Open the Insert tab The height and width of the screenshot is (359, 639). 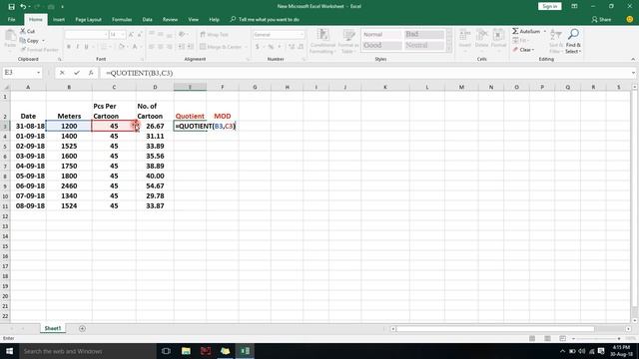[59, 19]
